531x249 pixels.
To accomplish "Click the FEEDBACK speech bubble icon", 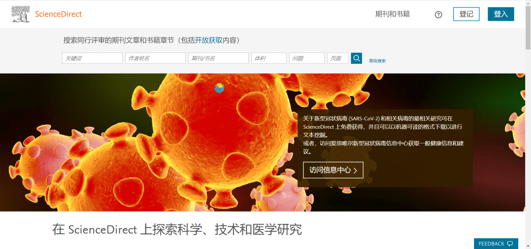I will click(x=510, y=244).
